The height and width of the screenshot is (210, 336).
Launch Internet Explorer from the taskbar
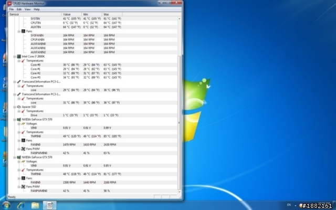[x=21, y=205]
